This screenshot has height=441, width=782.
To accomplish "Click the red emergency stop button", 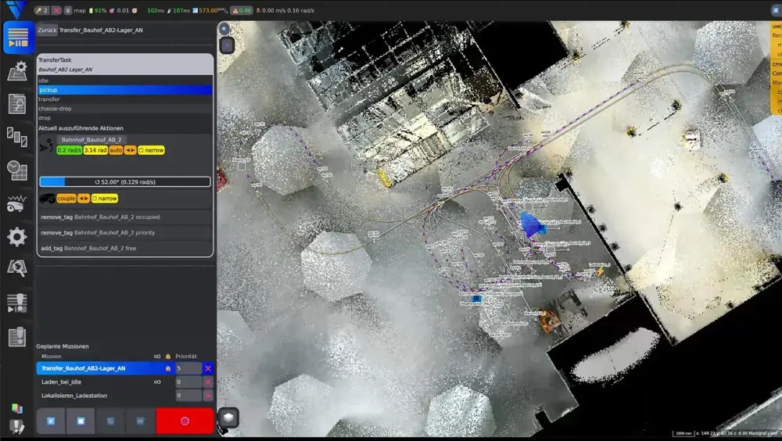I will click(185, 421).
